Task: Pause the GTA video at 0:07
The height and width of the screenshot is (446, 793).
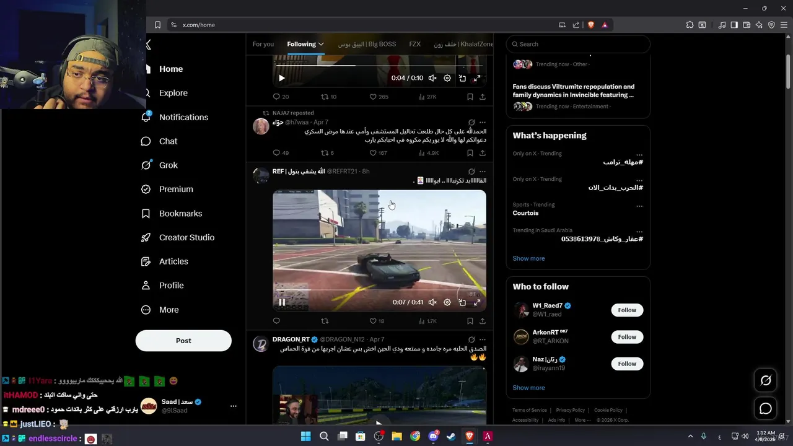Action: pos(281,302)
